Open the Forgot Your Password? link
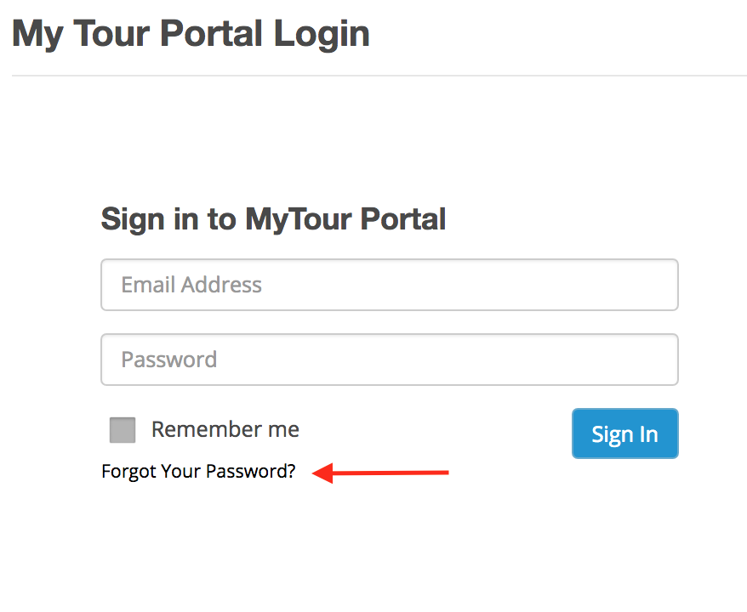747x612 pixels. point(198,471)
